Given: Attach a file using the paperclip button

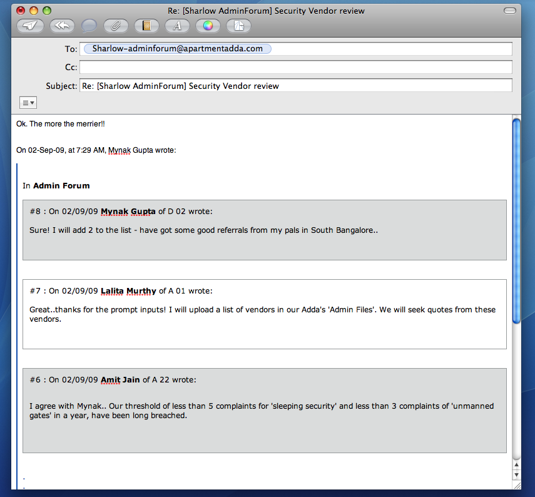Looking at the screenshot, I should 116,26.
